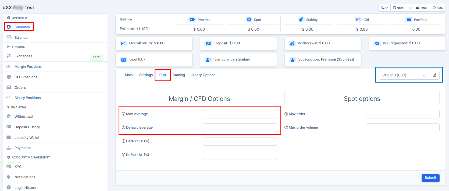
Task: Select the Settings tab
Action: (x=146, y=75)
